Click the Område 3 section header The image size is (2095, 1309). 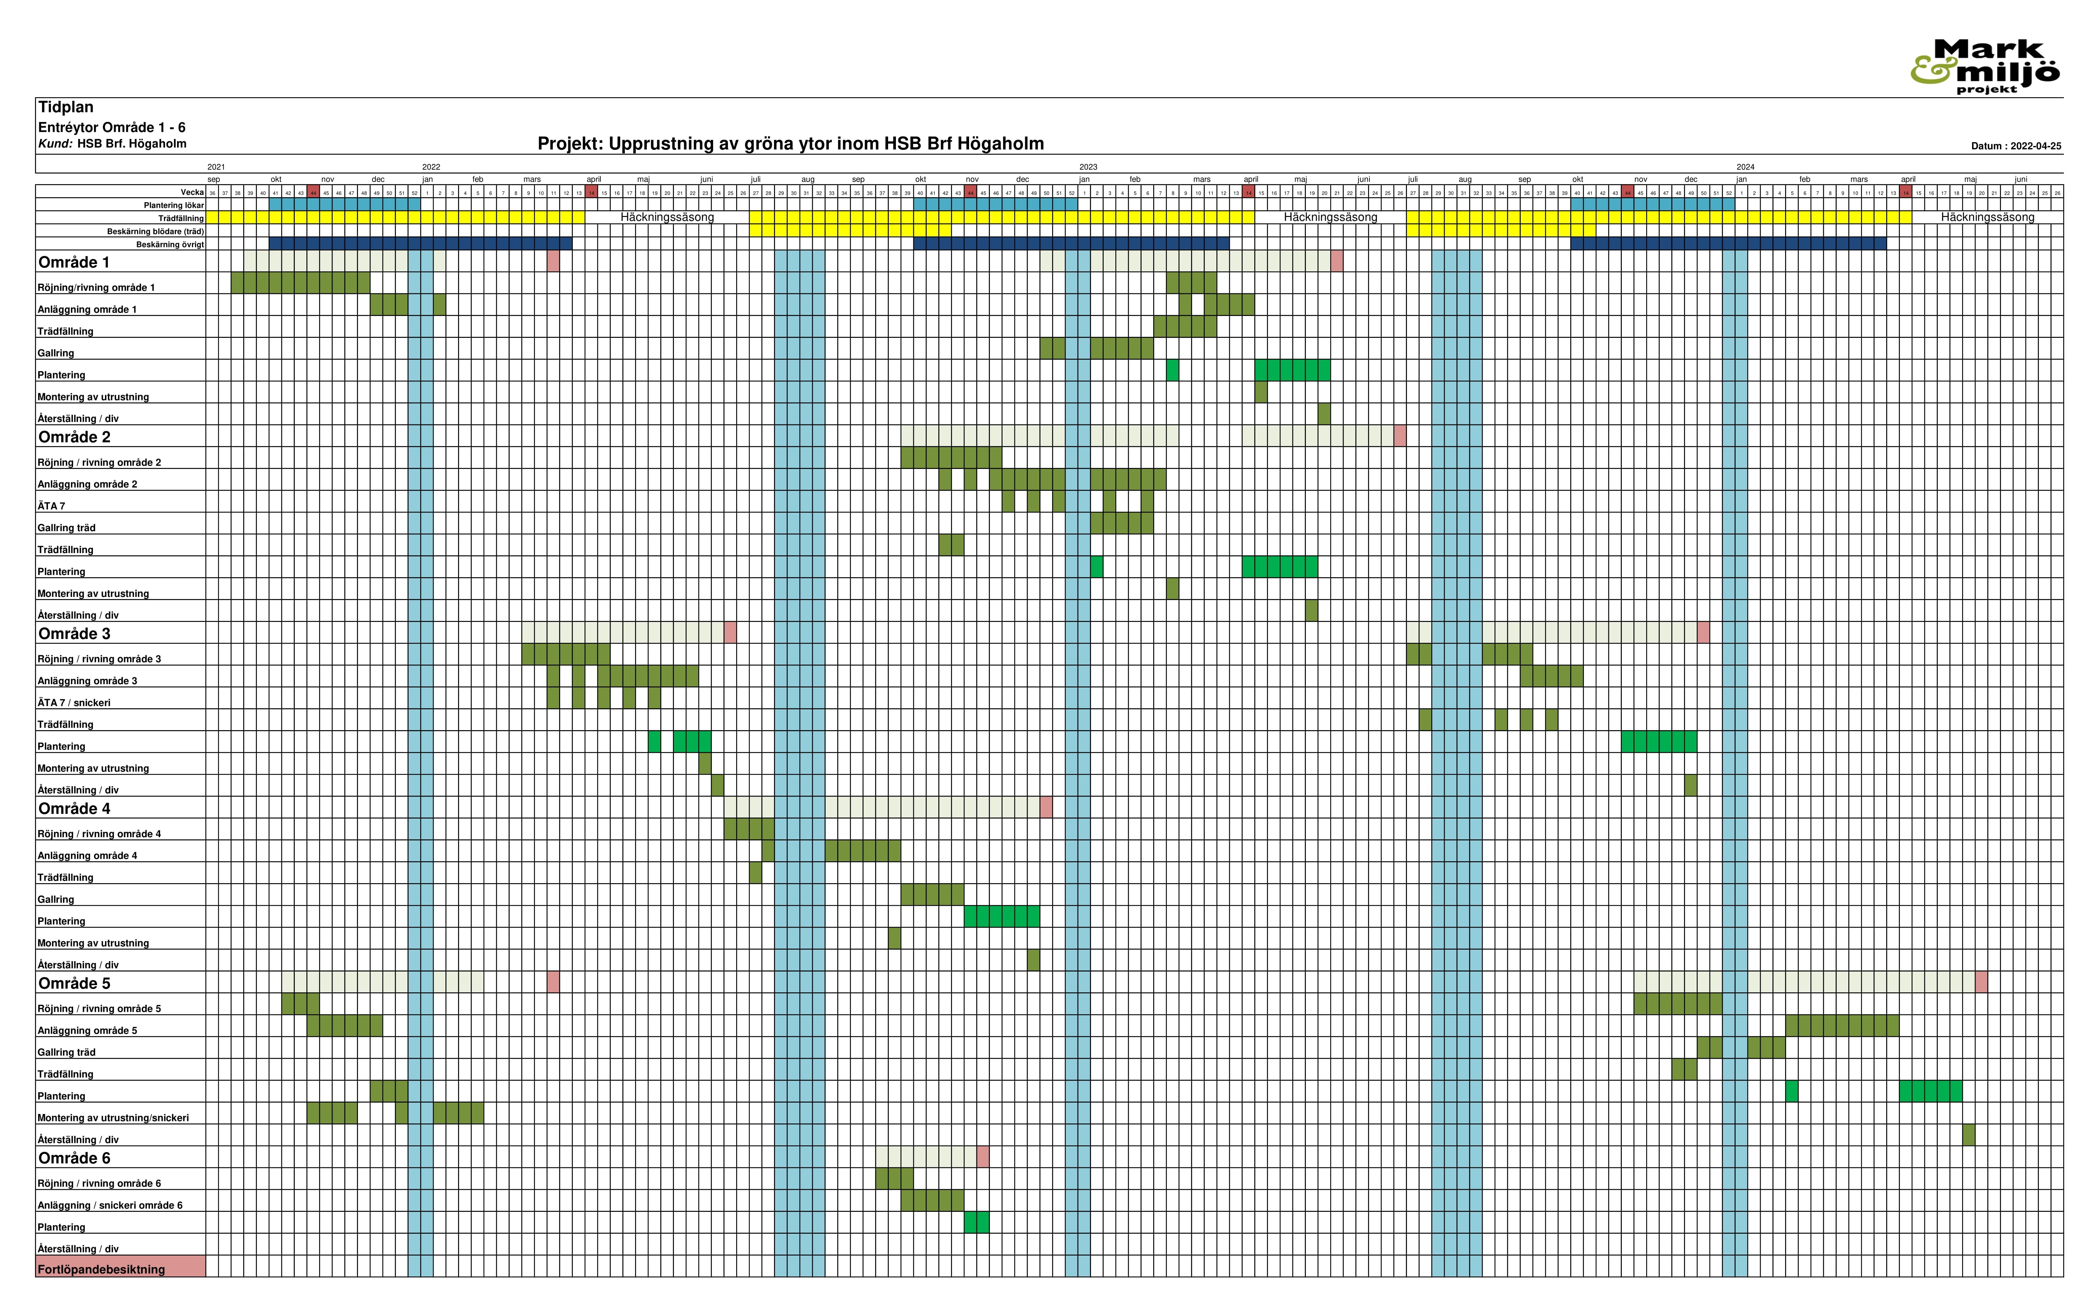pos(75,634)
